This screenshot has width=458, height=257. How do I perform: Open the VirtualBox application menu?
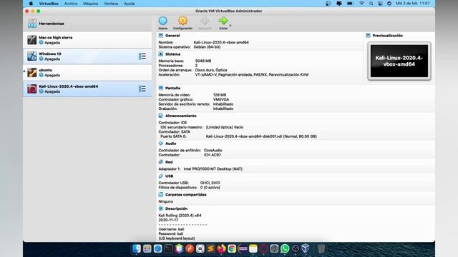tap(49, 4)
